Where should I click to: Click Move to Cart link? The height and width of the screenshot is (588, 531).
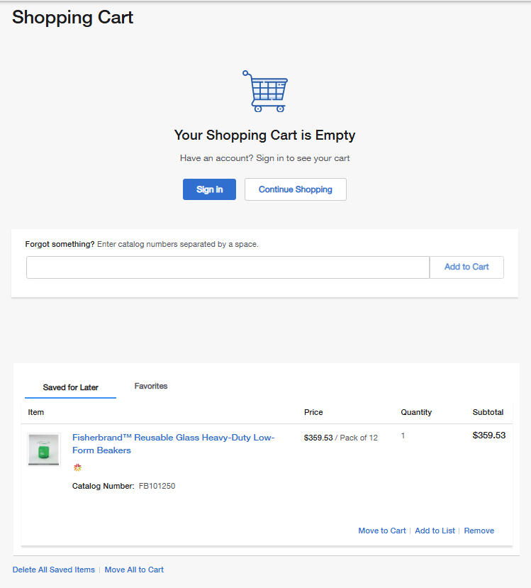tap(382, 531)
